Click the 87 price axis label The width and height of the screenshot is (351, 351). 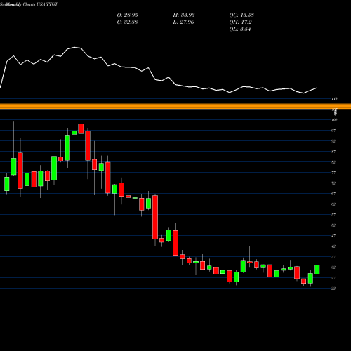333,152
